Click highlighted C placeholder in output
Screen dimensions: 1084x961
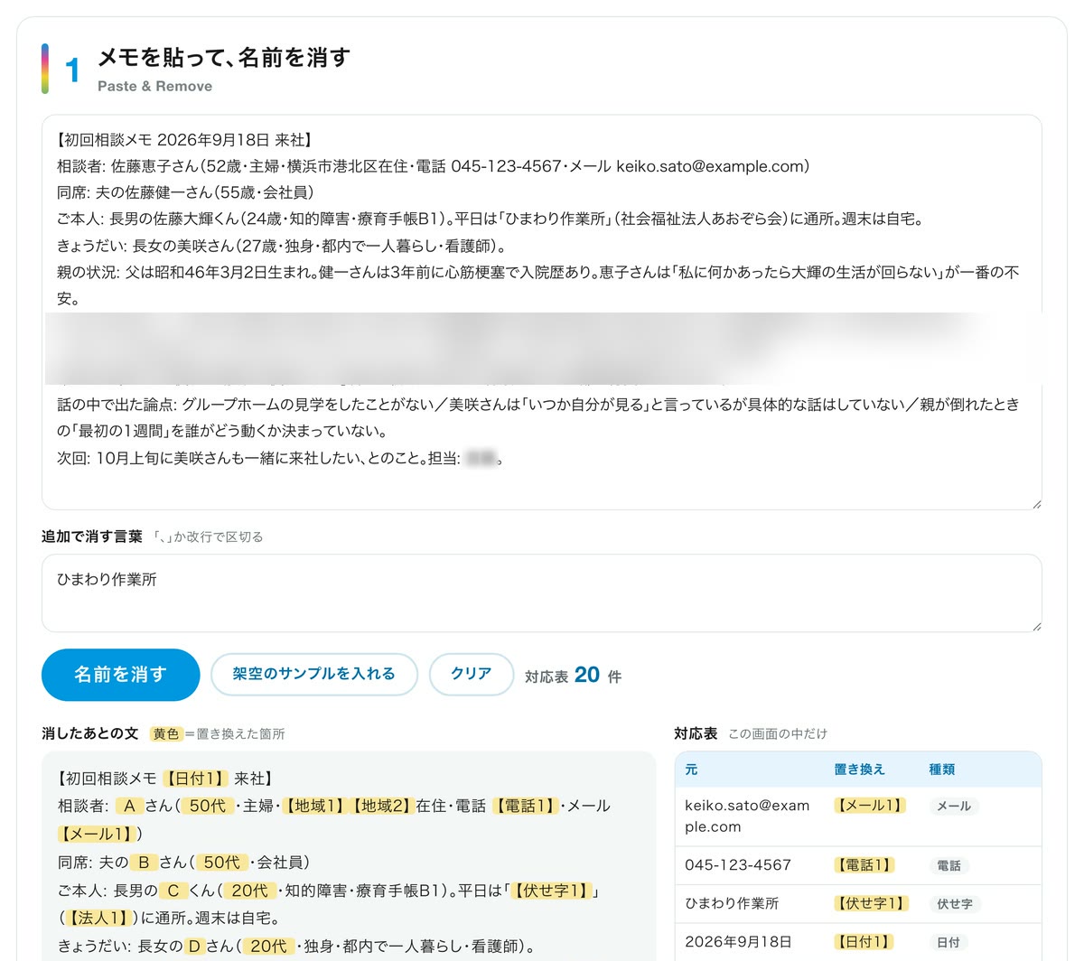(x=173, y=891)
